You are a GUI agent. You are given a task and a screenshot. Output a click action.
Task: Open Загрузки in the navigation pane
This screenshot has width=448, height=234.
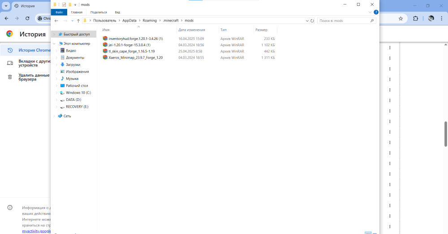73,65
